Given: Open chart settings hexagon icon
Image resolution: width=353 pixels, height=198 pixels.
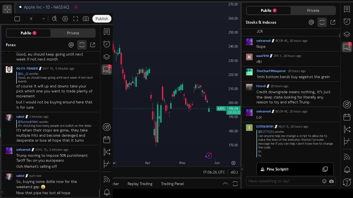Looking at the screenshot, I should pos(65,19).
